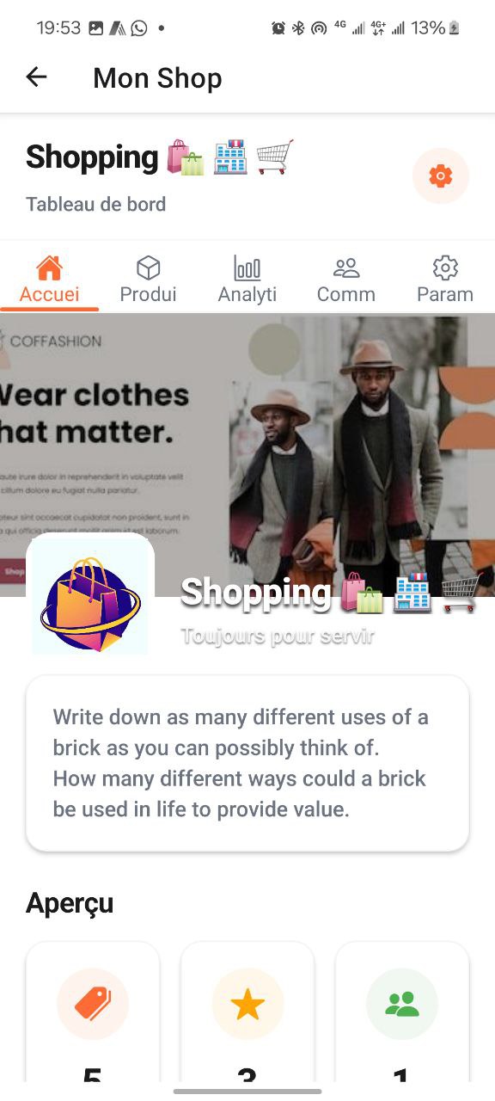Tap the Coffashion banner cover image
Screen dimensions: 495x1101
(247, 454)
